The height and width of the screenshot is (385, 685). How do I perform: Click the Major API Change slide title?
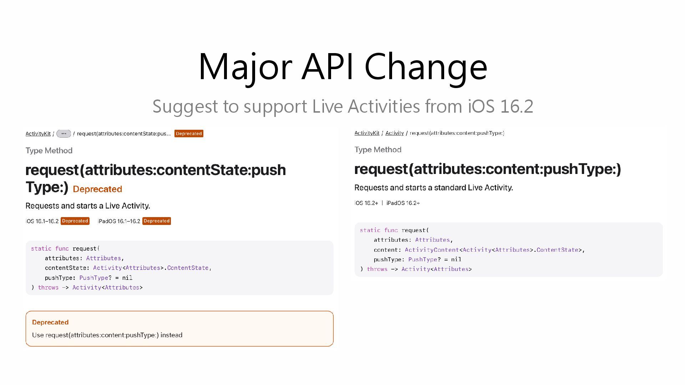coord(343,67)
